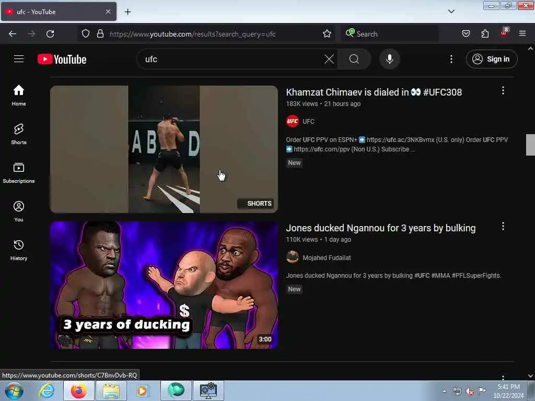Visit the Mojahed Fudailat channel link
The width and height of the screenshot is (535, 401).
click(327, 258)
